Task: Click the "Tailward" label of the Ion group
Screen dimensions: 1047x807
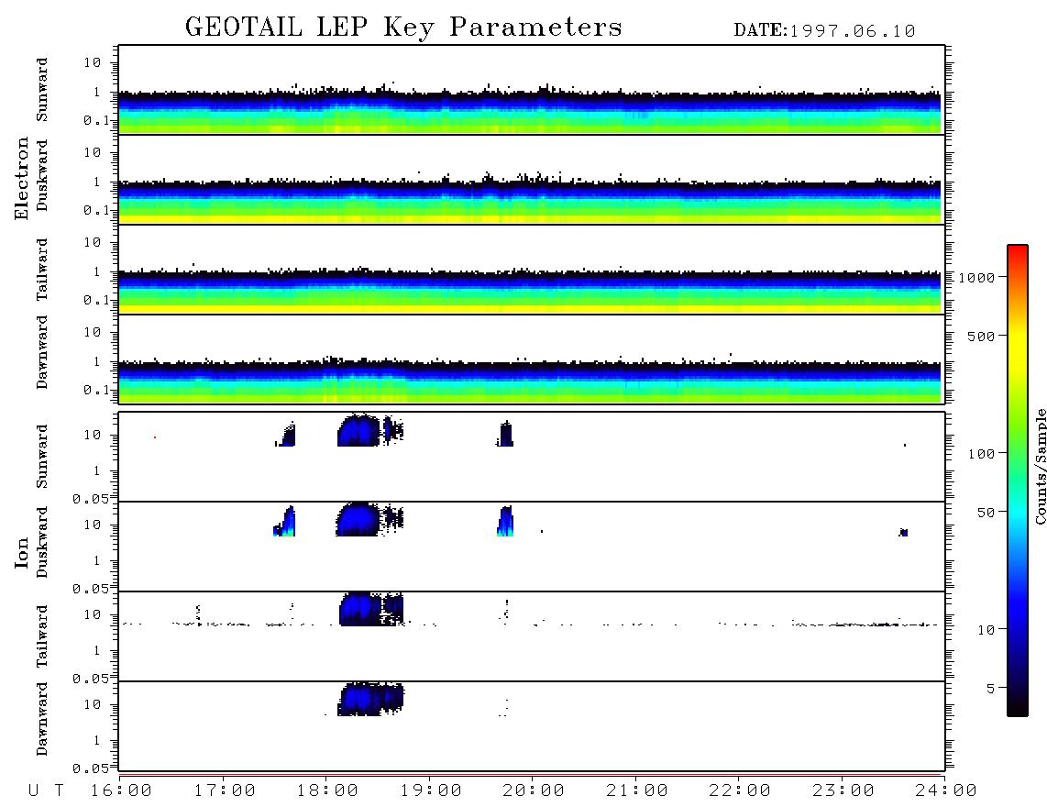Action: (x=42, y=636)
